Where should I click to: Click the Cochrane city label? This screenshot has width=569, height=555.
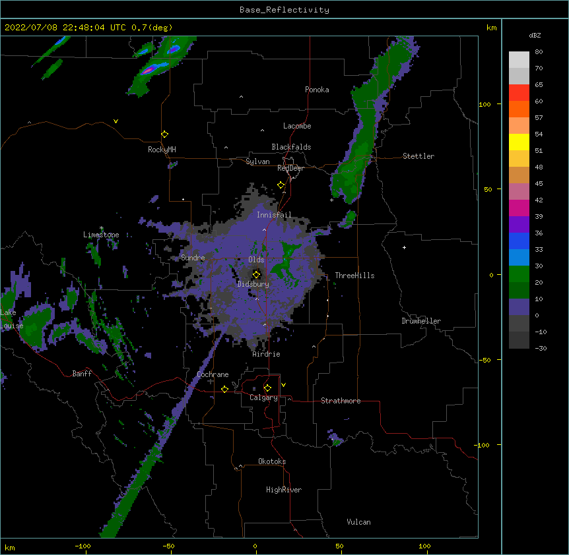point(213,374)
